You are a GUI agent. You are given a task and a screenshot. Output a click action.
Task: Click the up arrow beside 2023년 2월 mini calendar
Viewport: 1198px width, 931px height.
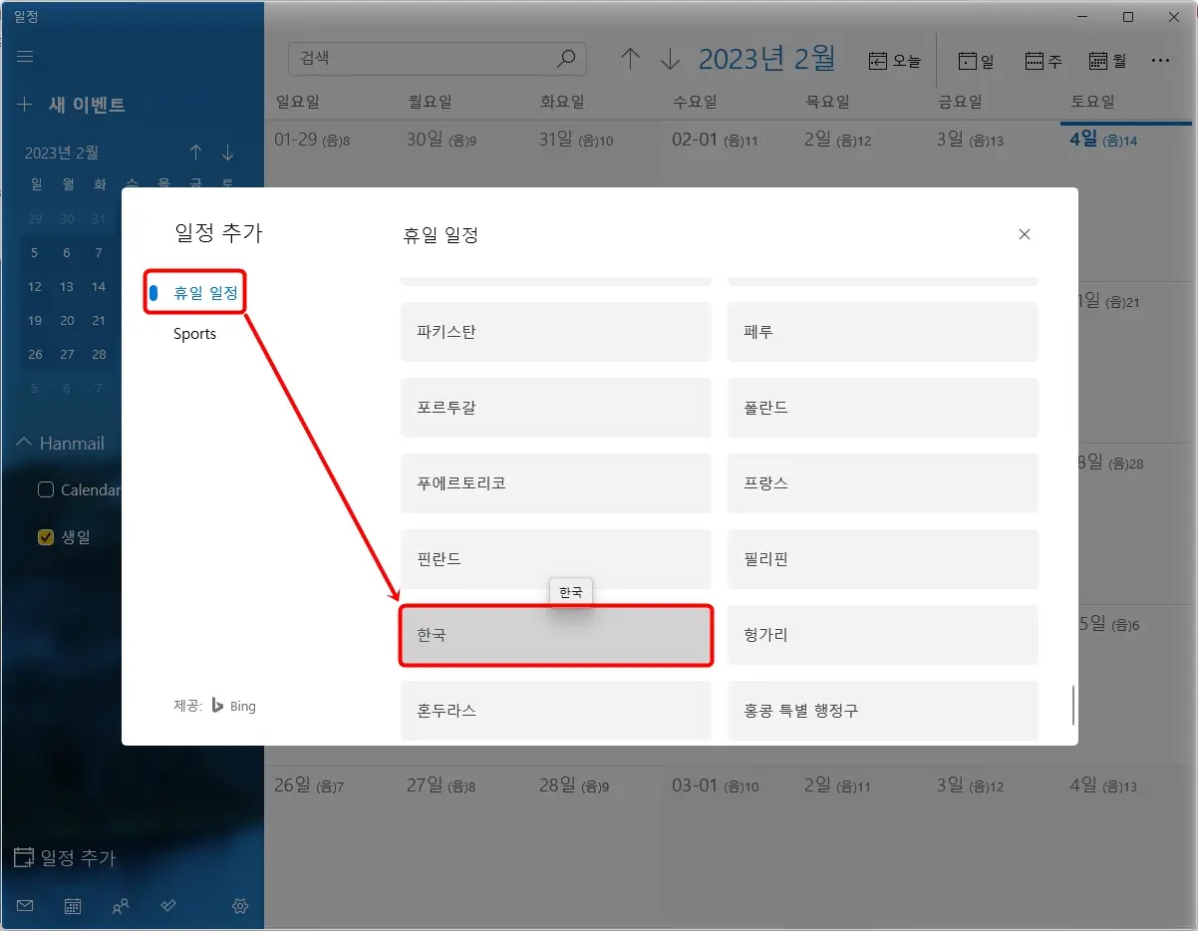click(x=195, y=153)
